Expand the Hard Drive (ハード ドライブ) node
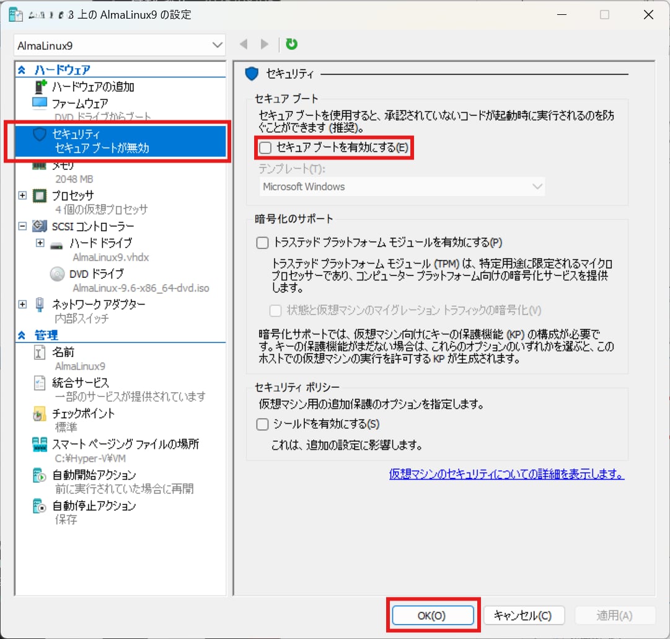The width and height of the screenshot is (670, 639). coord(40,243)
